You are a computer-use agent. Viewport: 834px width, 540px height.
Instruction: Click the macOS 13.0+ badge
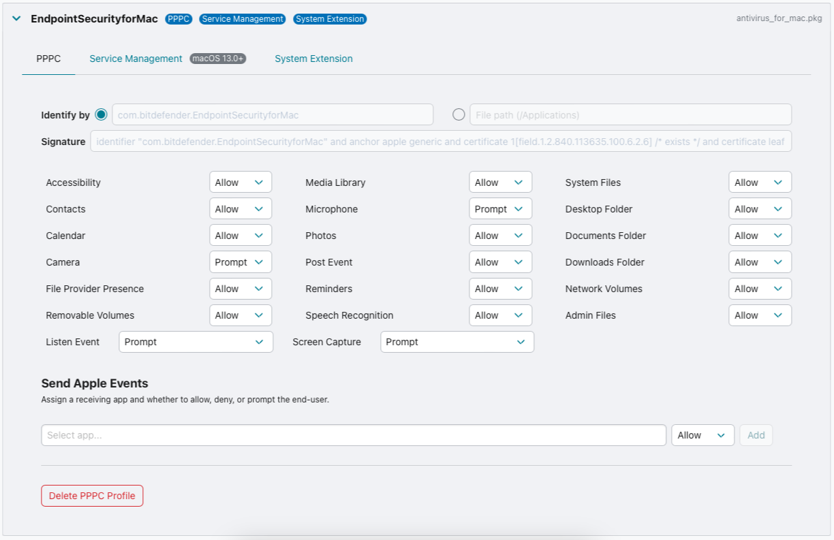tap(218, 59)
